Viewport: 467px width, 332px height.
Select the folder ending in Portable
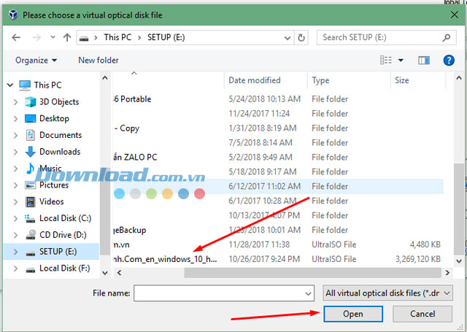coord(133,99)
